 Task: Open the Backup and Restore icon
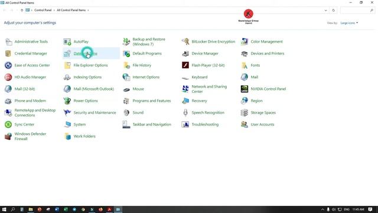pos(126,41)
